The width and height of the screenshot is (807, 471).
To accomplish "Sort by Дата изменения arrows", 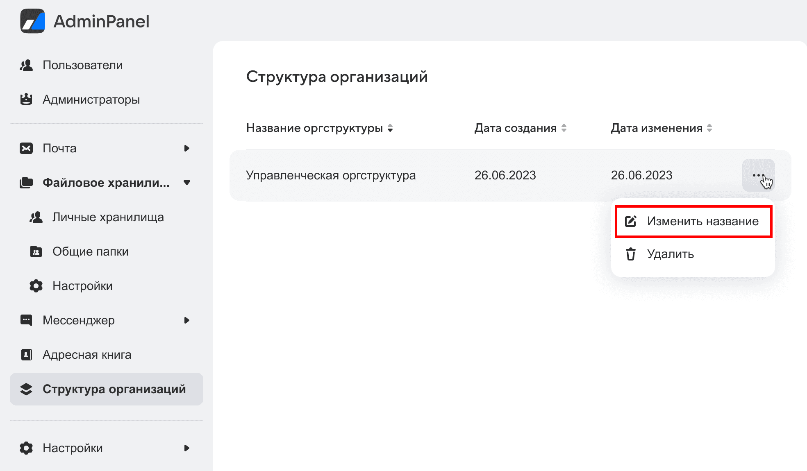I will 709,128.
